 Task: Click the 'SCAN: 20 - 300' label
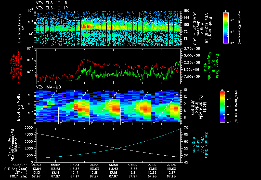click(x=195, y=28)
